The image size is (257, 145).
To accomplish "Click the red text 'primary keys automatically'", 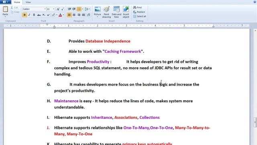I will pos(147,144).
